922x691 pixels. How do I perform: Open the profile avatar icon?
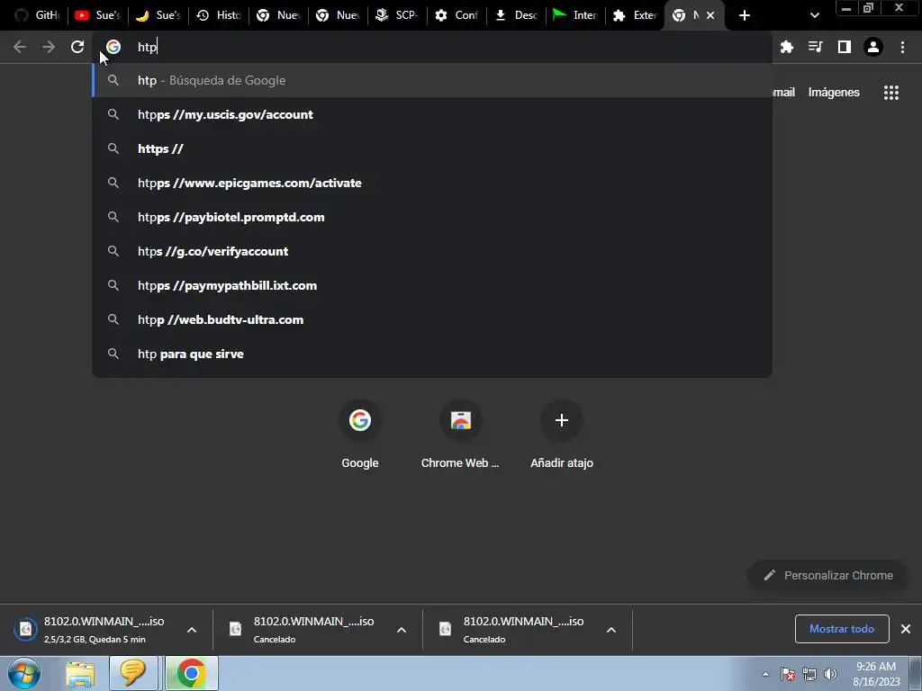coord(873,47)
